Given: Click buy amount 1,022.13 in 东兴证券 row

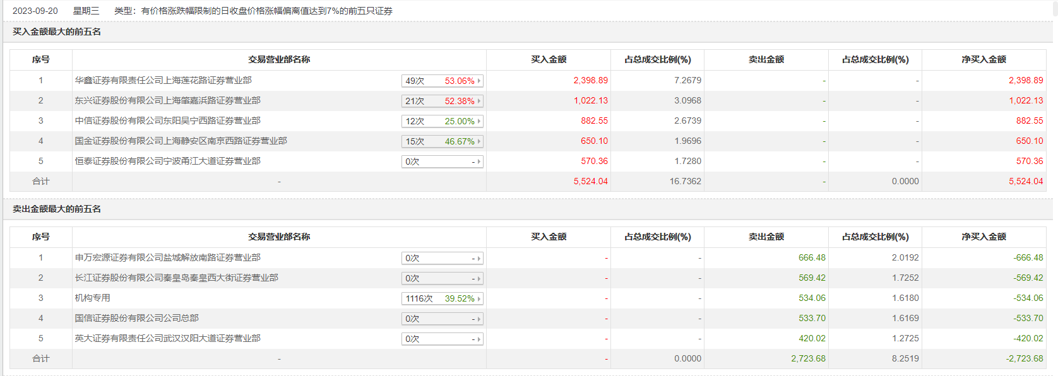Looking at the screenshot, I should tap(590, 100).
